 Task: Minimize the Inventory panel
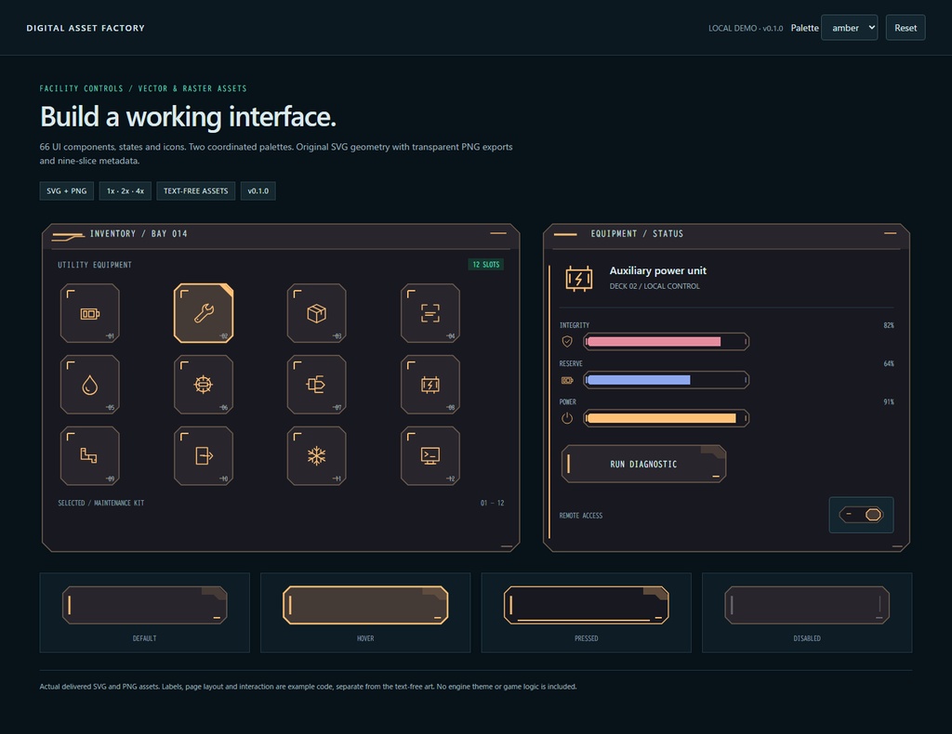tap(498, 233)
